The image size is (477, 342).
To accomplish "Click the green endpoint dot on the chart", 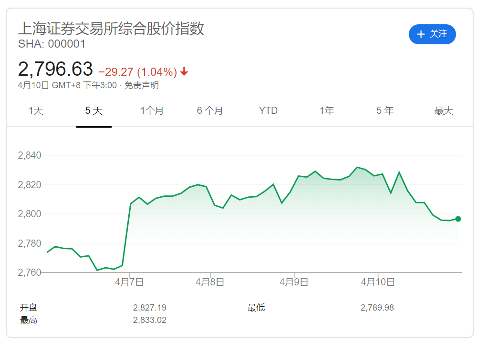I will [458, 219].
